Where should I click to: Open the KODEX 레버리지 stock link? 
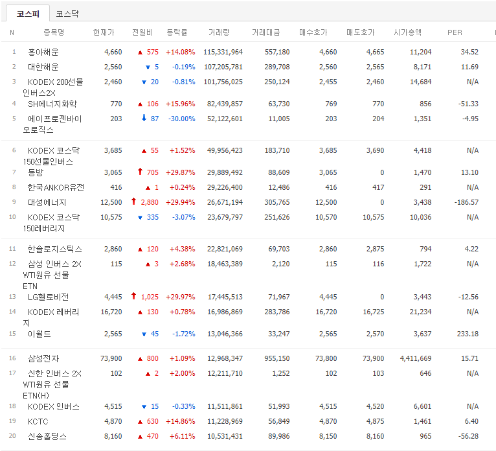click(x=51, y=318)
